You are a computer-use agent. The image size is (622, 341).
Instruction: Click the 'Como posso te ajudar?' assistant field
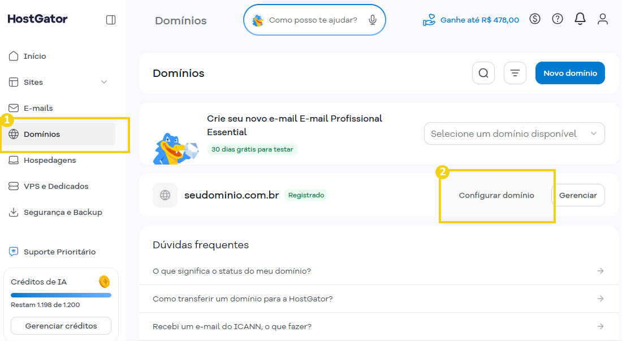pos(314,20)
